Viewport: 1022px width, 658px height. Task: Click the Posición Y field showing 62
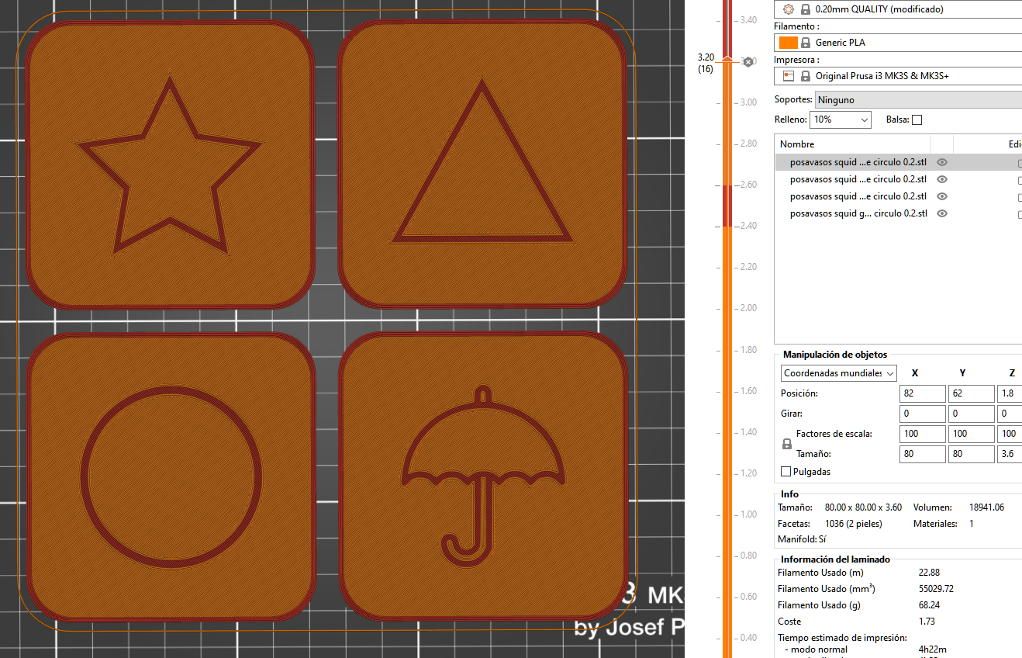tap(971, 393)
